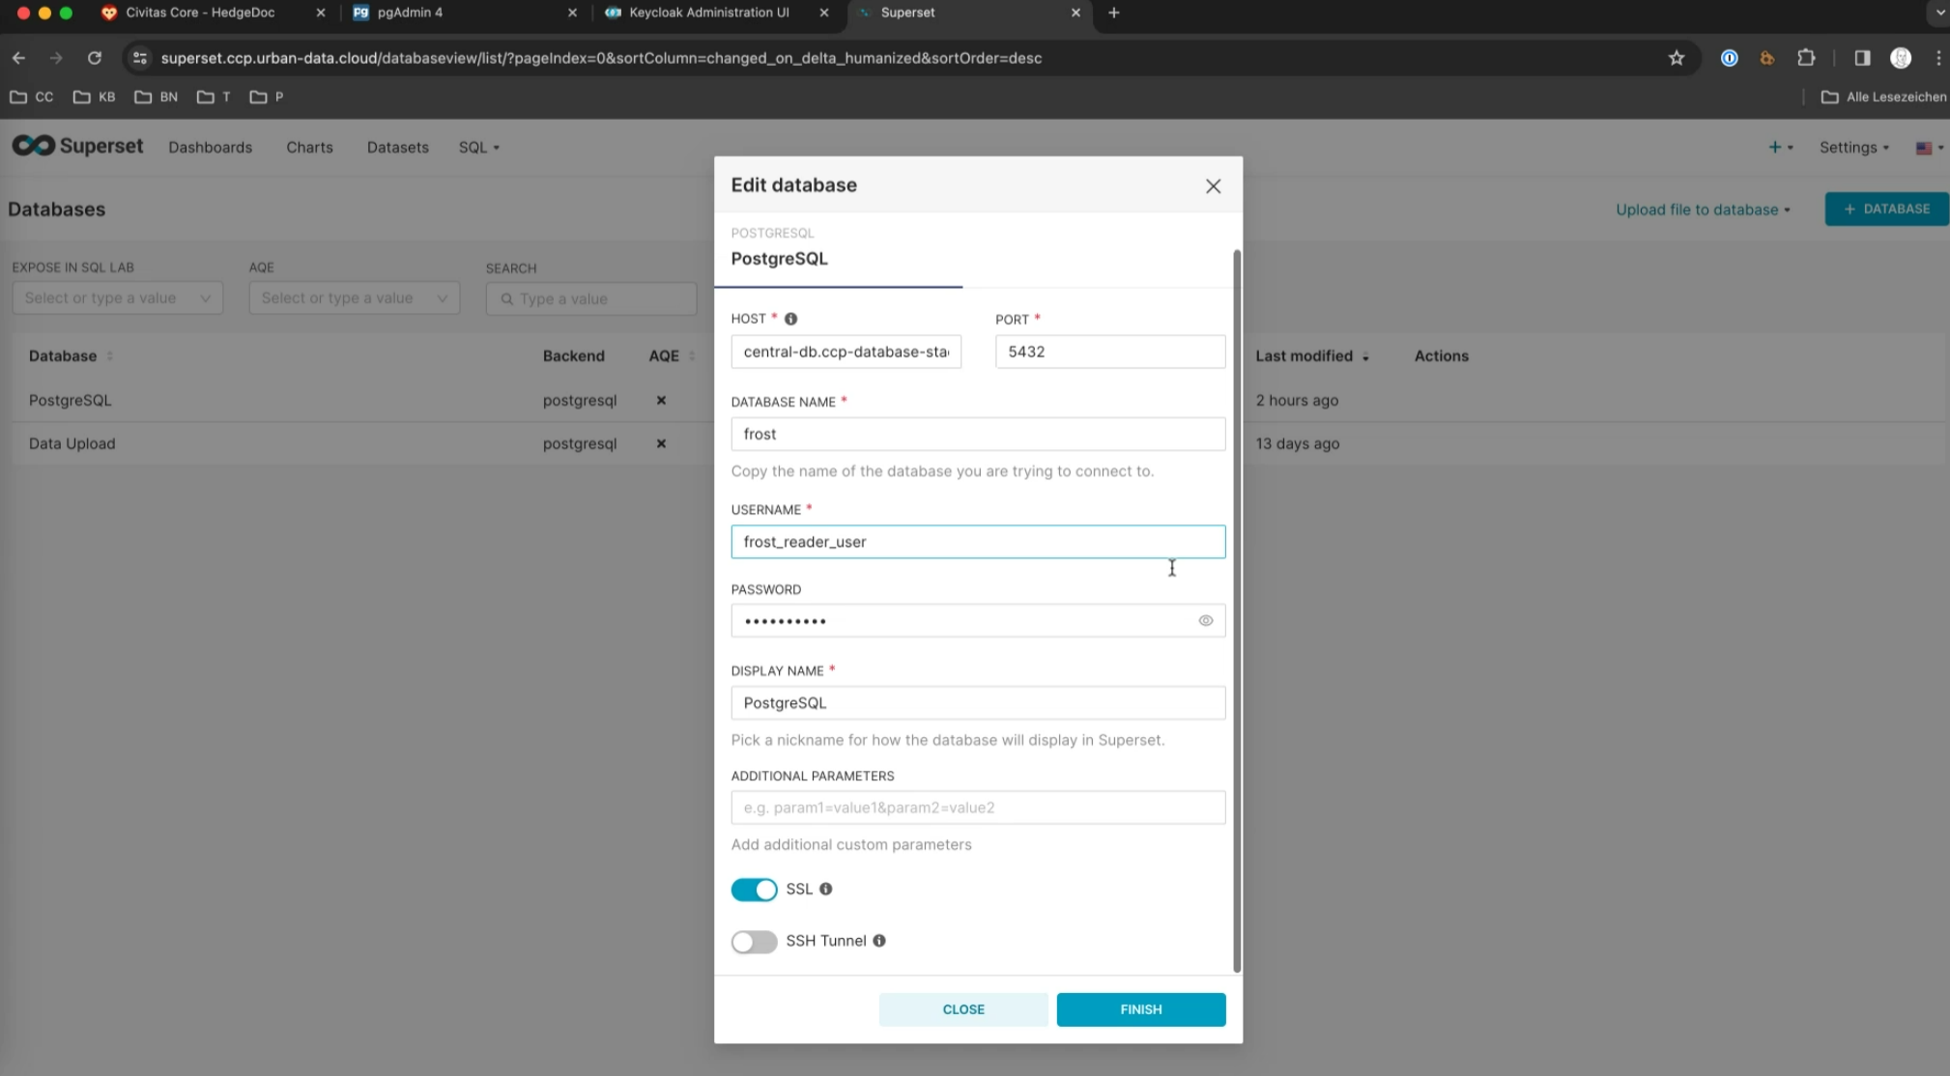This screenshot has width=1950, height=1076.
Task: Reload the browser page
Action: pyautogui.click(x=94, y=58)
